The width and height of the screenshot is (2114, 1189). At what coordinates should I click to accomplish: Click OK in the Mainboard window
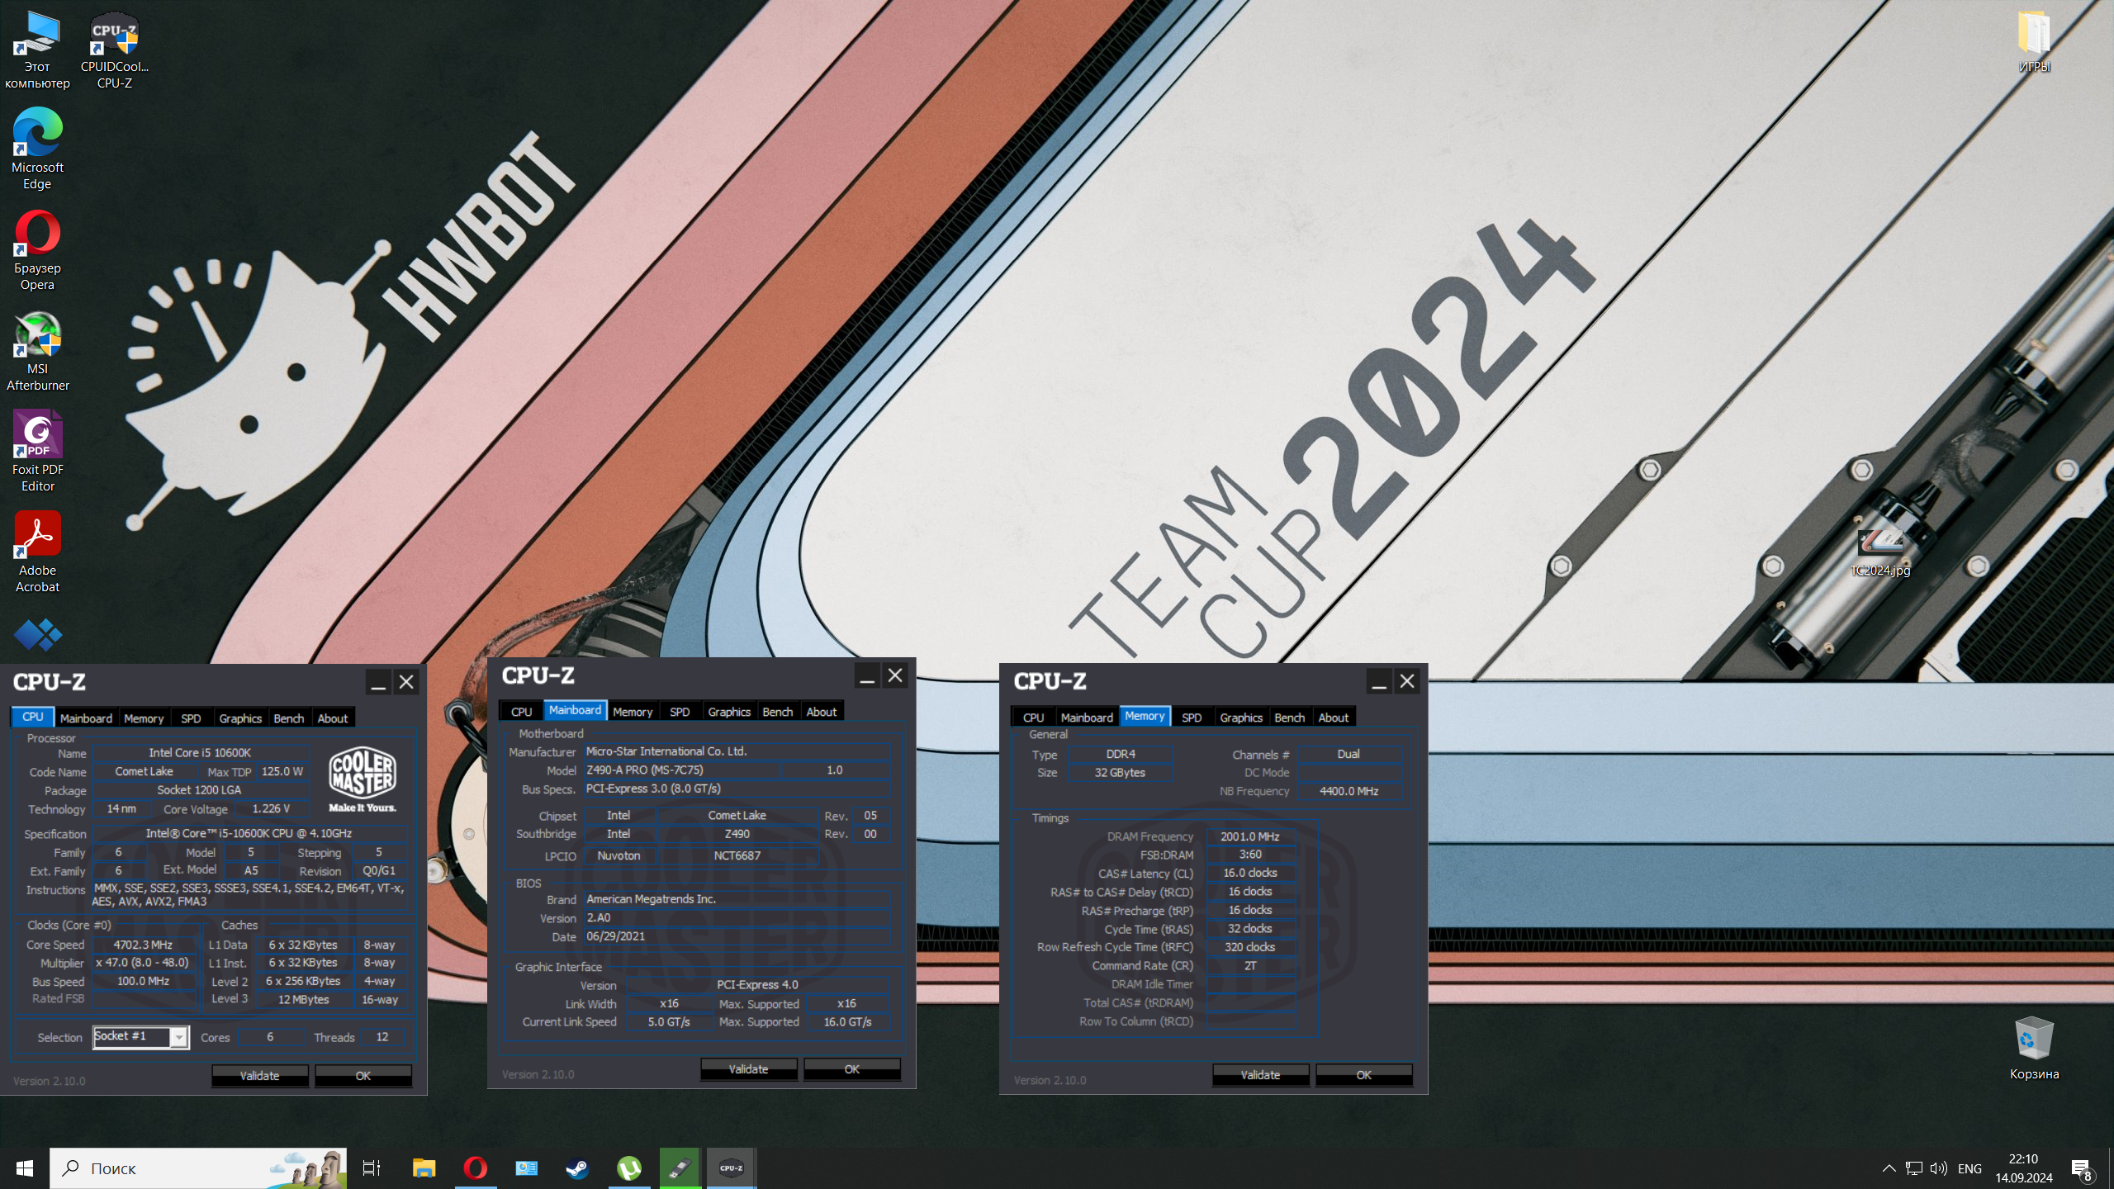coord(852,1068)
